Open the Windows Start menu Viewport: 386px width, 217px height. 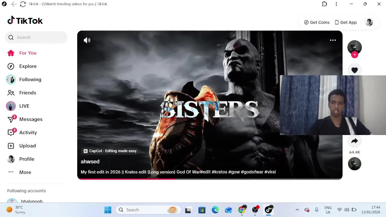pyautogui.click(x=108, y=210)
